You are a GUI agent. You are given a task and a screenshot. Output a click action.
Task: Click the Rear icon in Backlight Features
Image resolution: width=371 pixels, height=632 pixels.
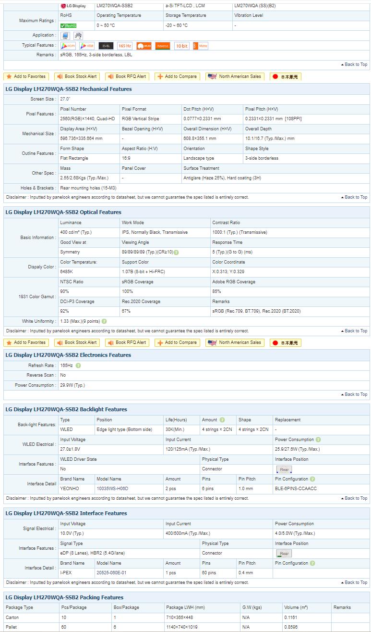pyautogui.click(x=284, y=469)
